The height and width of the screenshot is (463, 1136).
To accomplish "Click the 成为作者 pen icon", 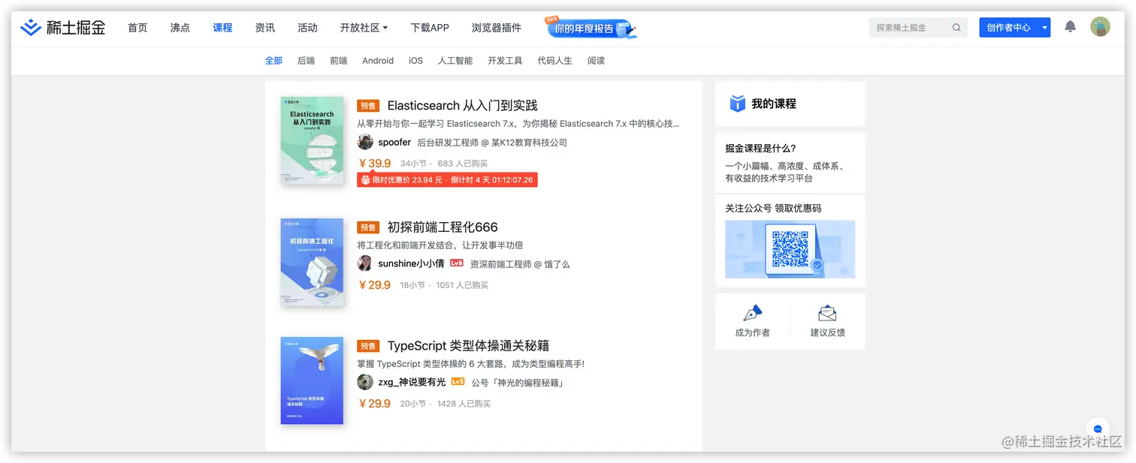I will coord(752,314).
